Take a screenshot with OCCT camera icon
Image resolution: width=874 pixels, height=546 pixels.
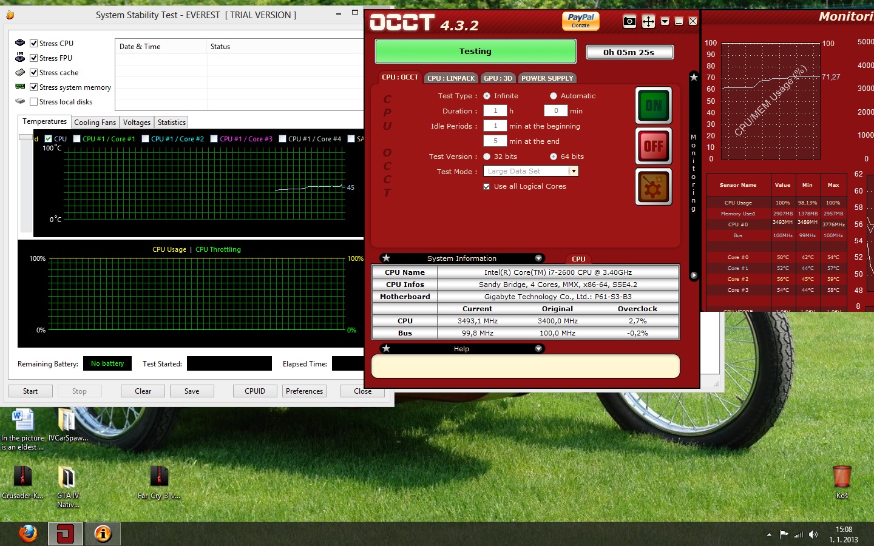tap(630, 22)
